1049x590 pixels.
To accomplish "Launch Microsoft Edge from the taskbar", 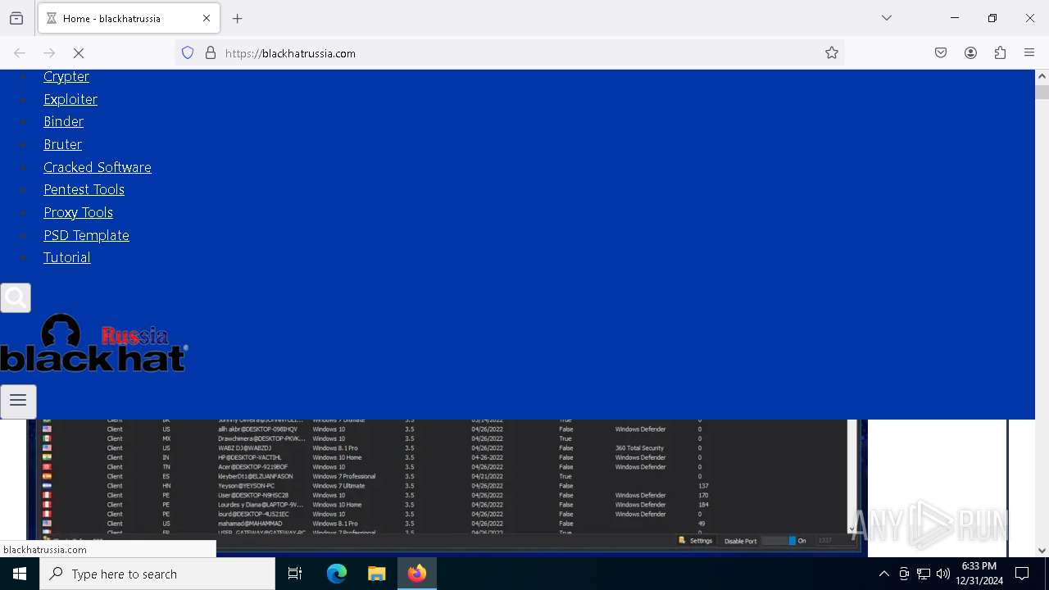I will pyautogui.click(x=337, y=574).
